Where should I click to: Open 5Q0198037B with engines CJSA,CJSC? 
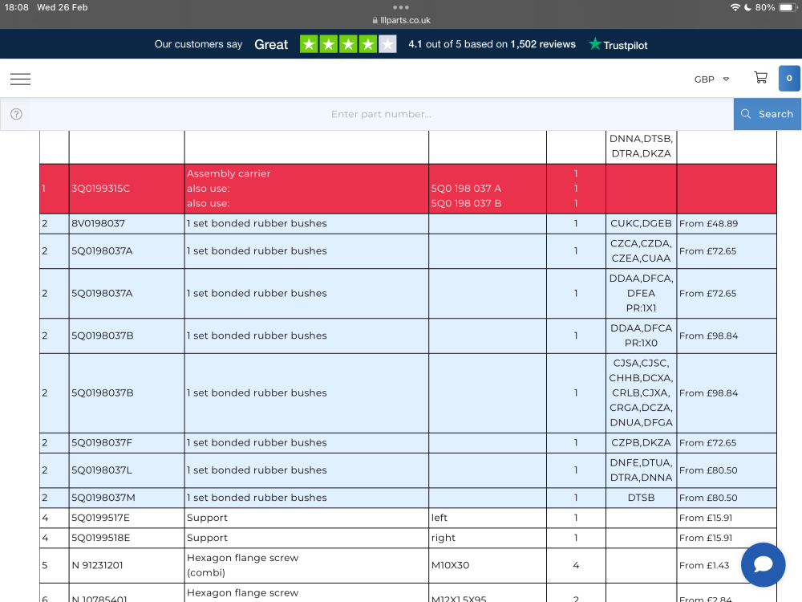pos(103,393)
